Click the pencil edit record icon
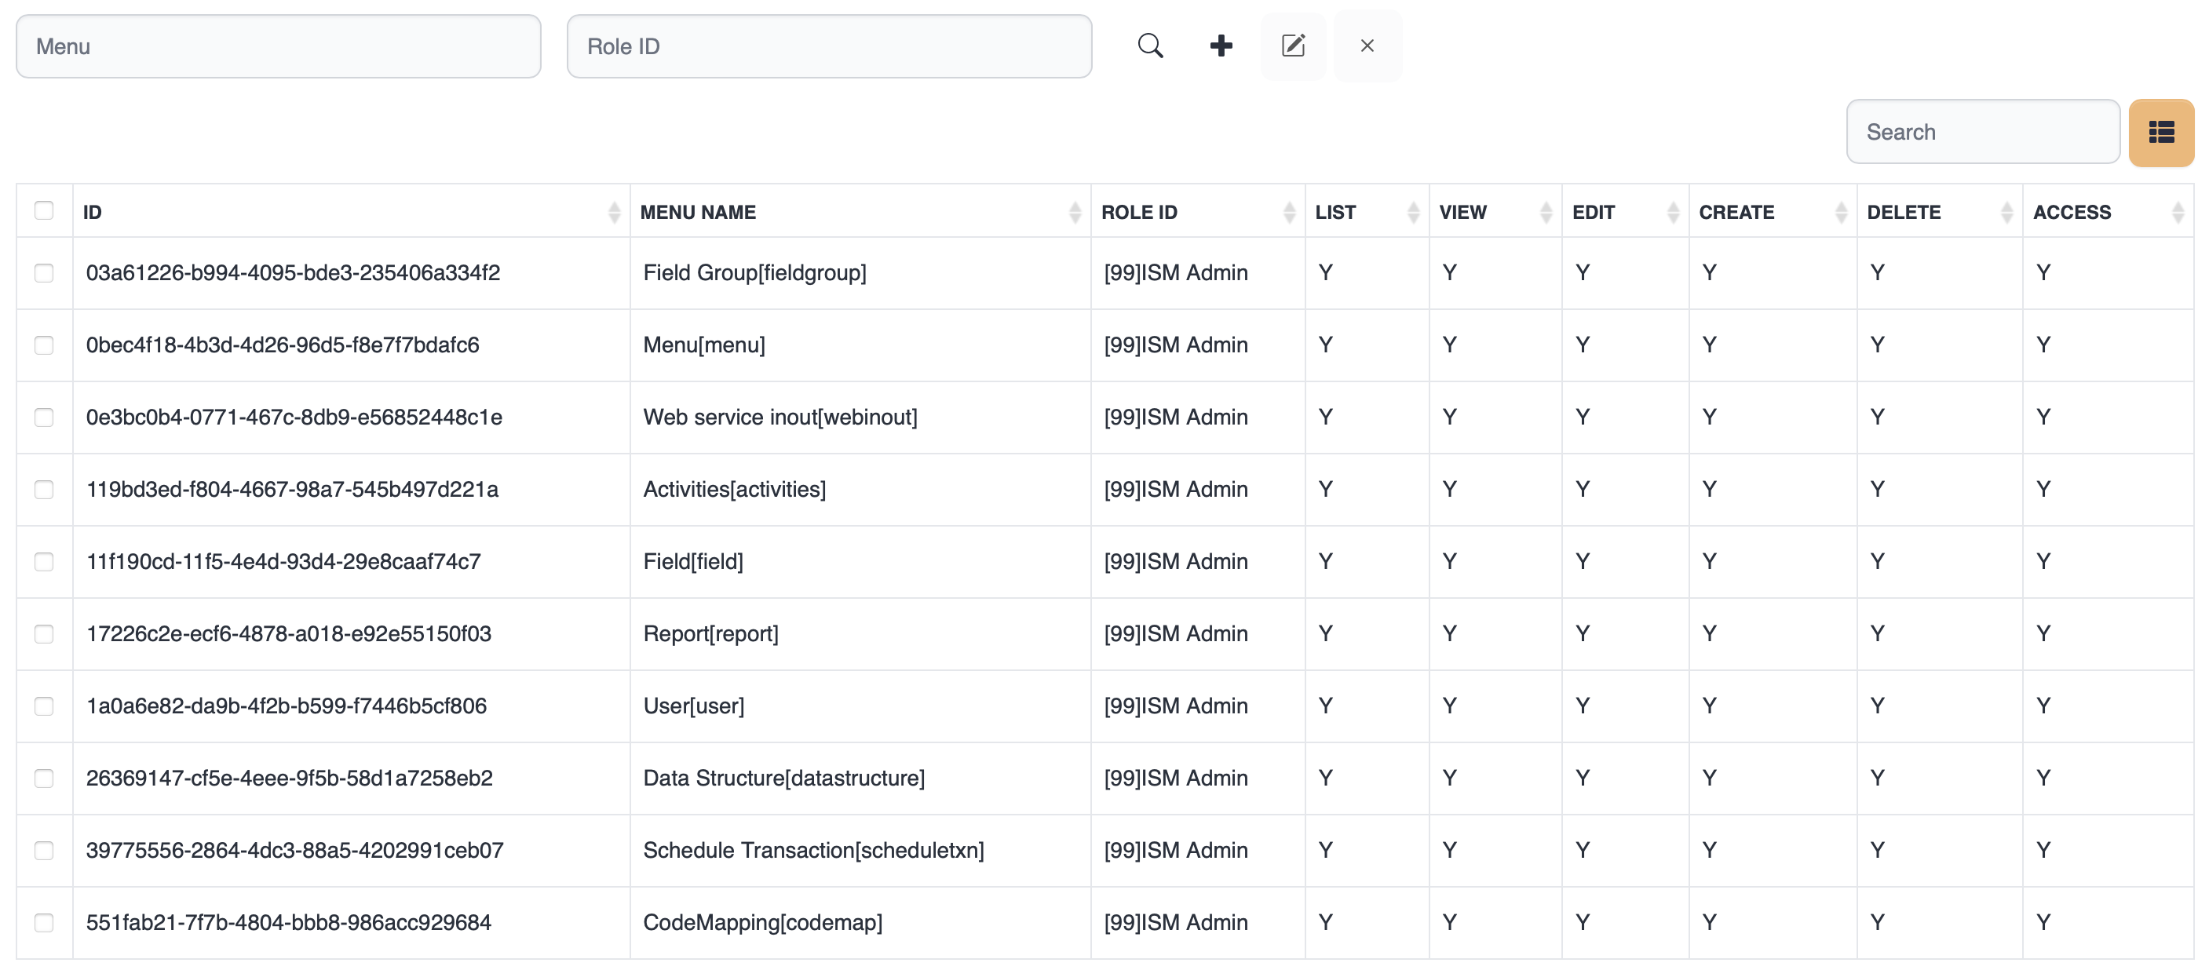 (x=1292, y=46)
